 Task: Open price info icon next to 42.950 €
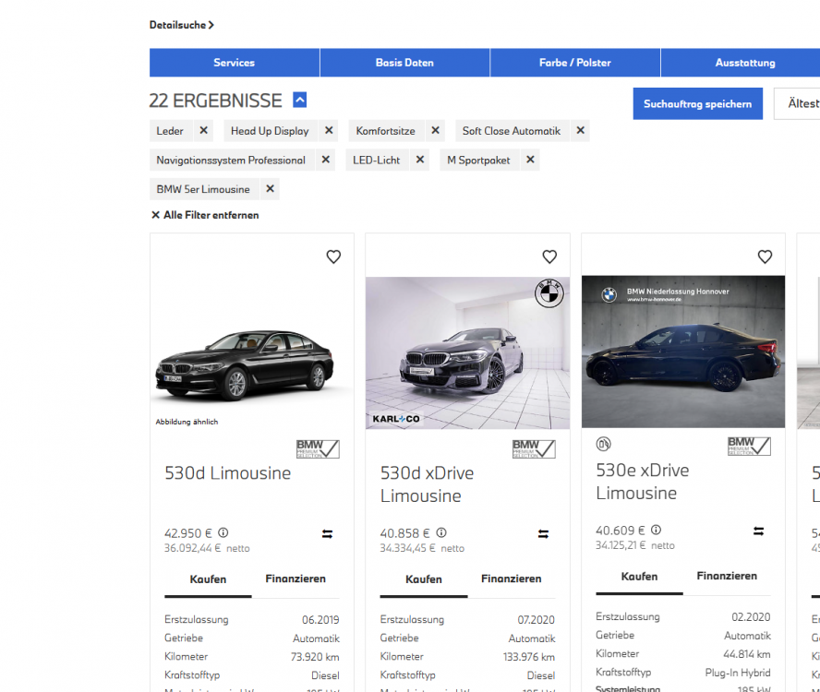pos(223,532)
